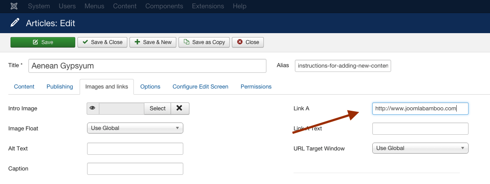Click the Caption text field
490x184 pixels.
point(135,169)
